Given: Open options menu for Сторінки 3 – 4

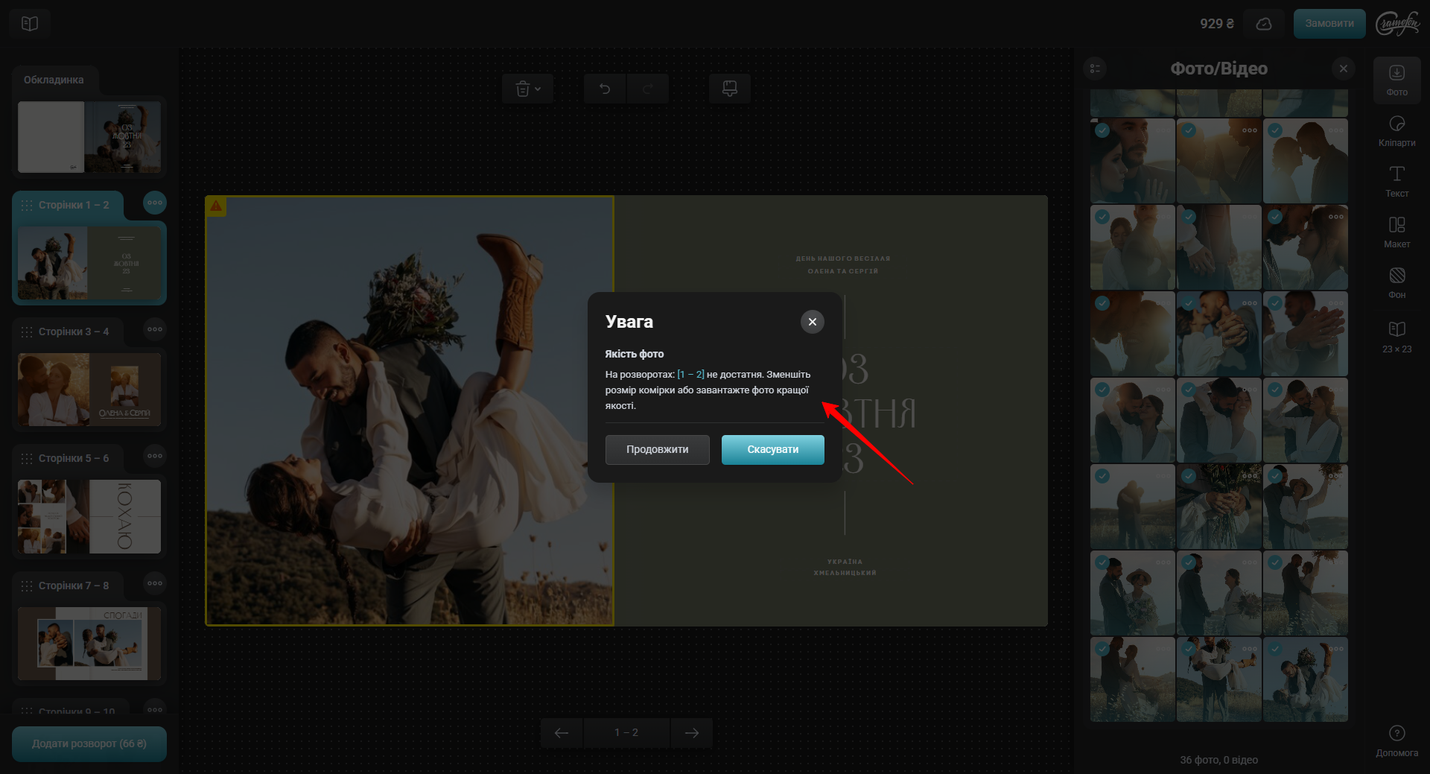Looking at the screenshot, I should [x=155, y=329].
